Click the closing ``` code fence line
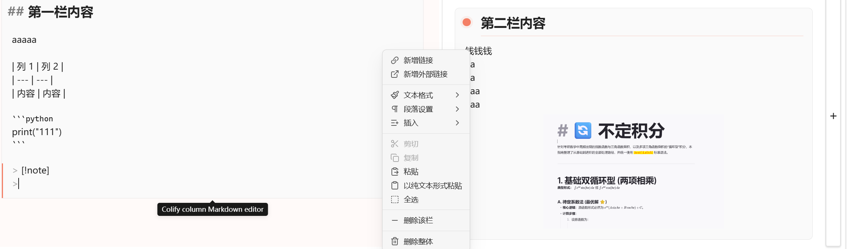The image size is (847, 249). coord(19,143)
